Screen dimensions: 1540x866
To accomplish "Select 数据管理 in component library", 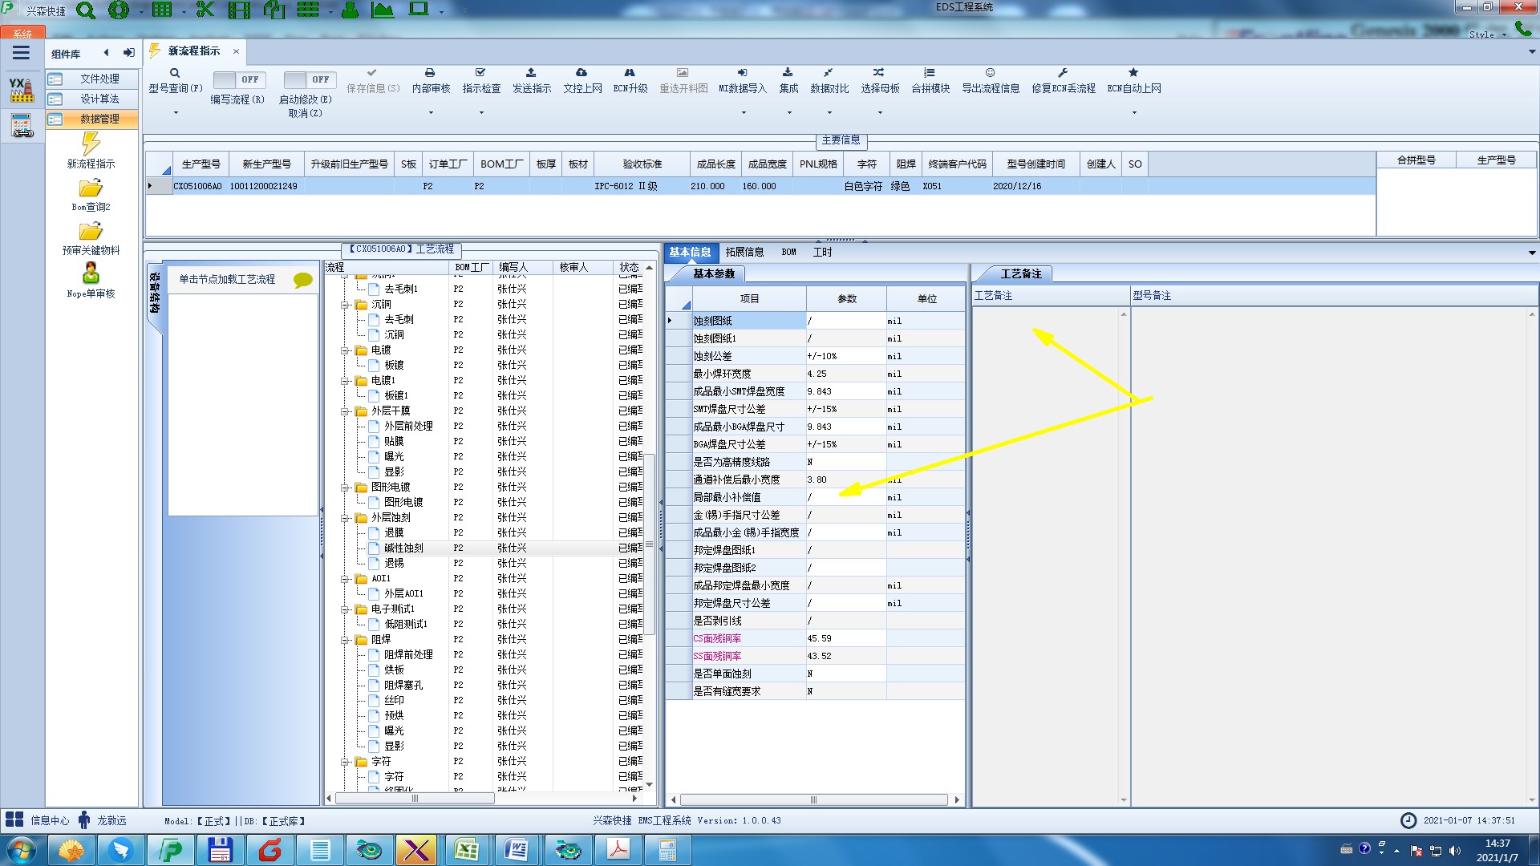I will [x=99, y=119].
